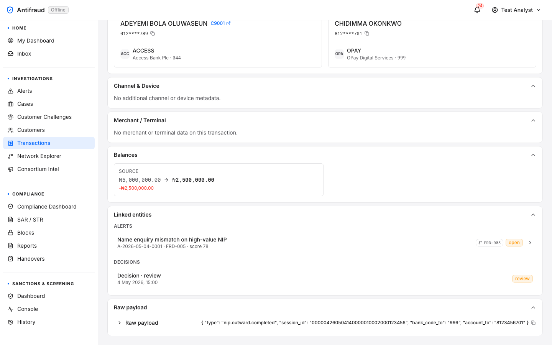Viewport: 552px width, 345px height.
Task: Click the review decision badge
Action: (x=522, y=279)
